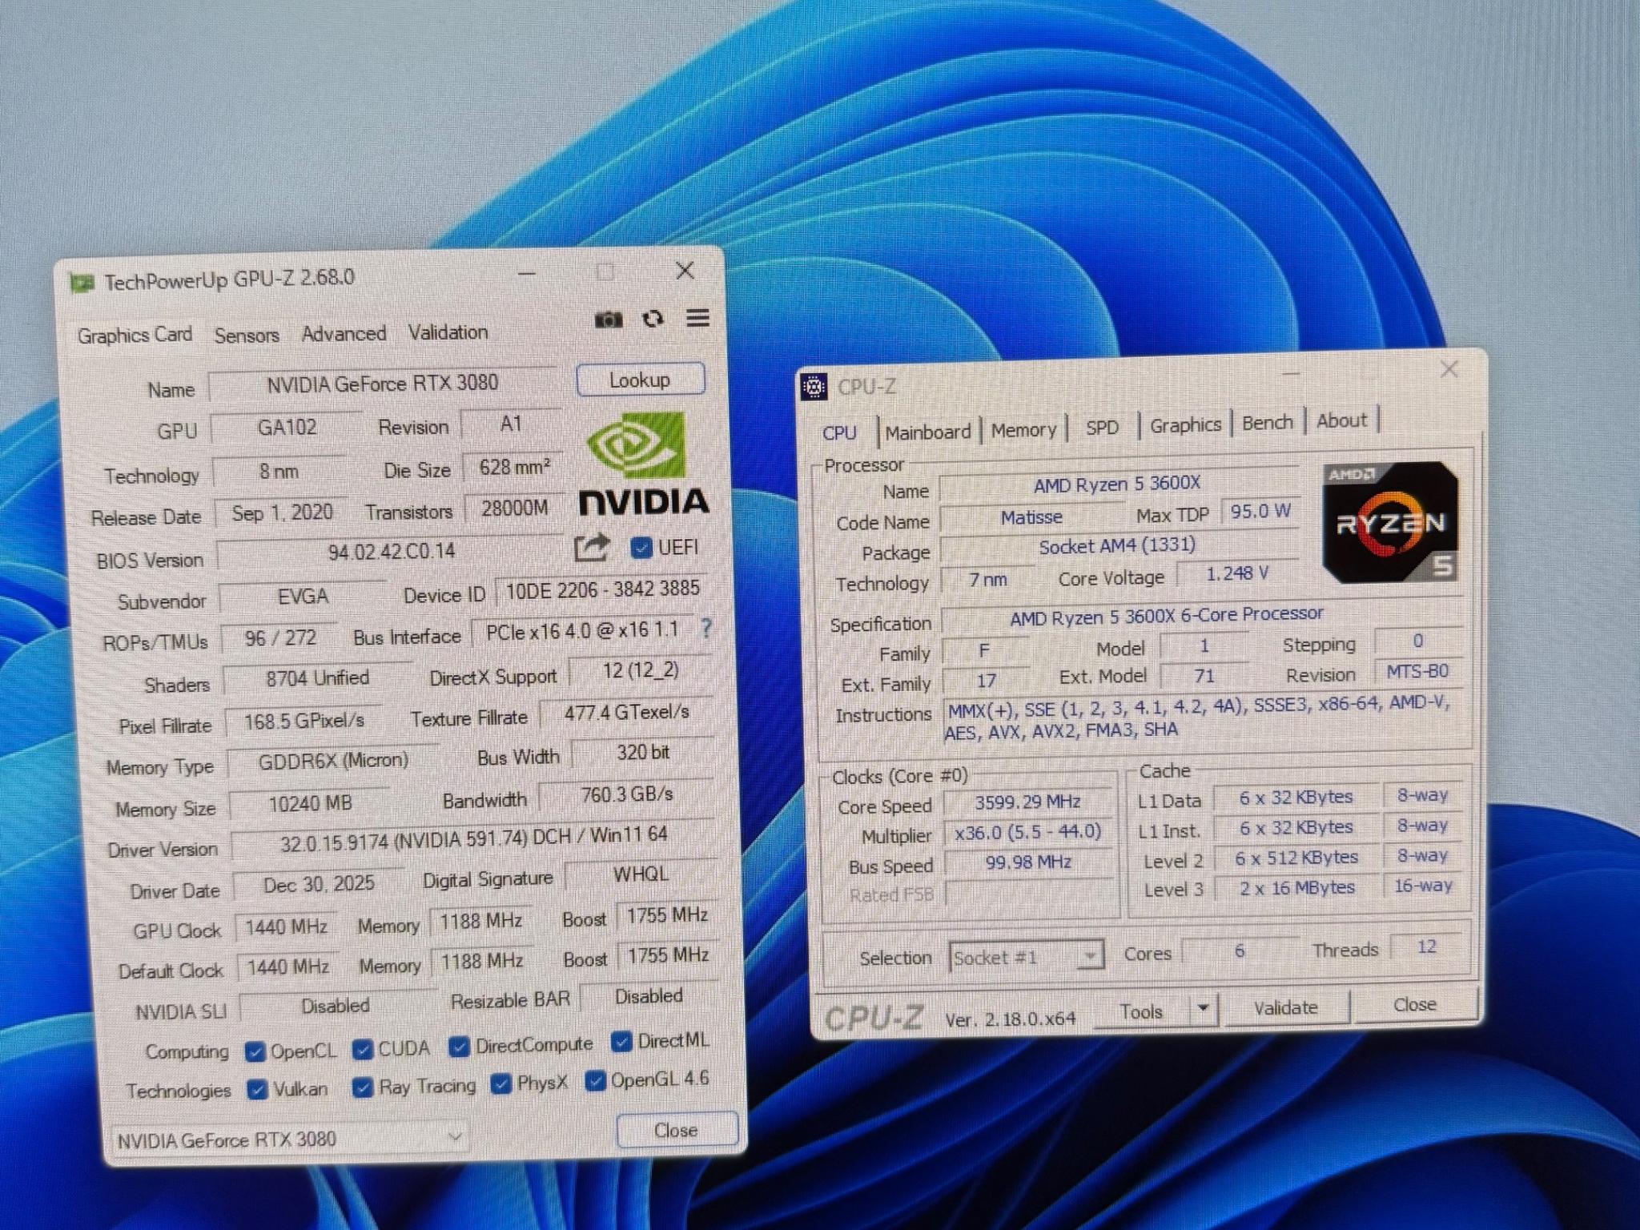Image resolution: width=1640 pixels, height=1230 pixels.
Task: Open the About tab in CPU-Z
Action: tap(1342, 420)
